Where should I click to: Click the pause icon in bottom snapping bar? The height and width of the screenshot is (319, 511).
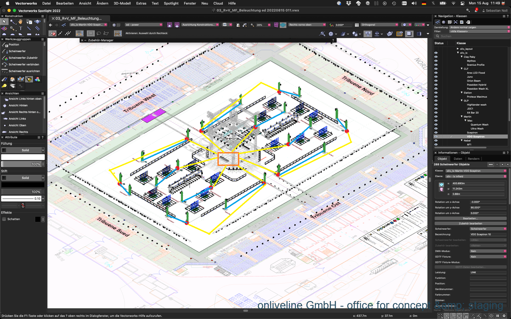[x=497, y=316]
